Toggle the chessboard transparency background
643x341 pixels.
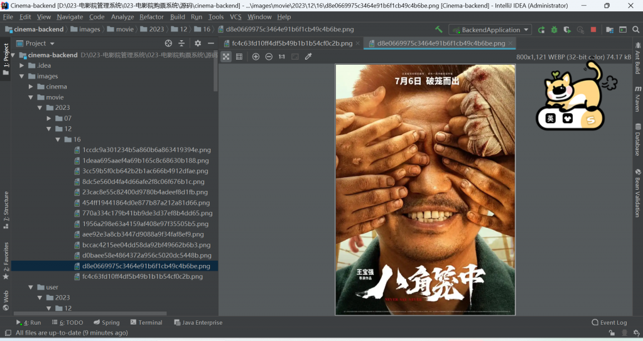(226, 57)
